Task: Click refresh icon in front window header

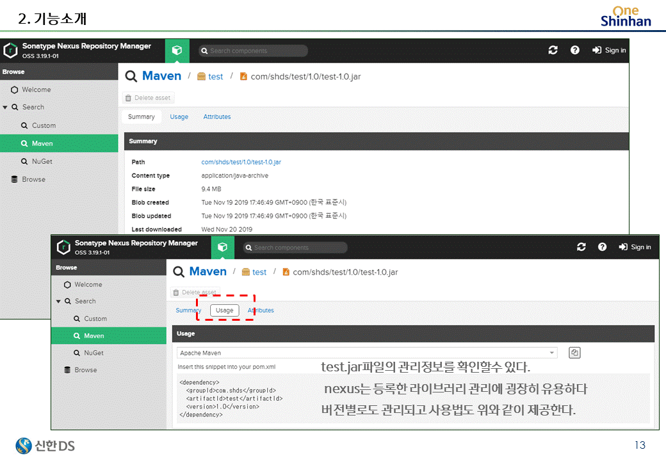Action: pos(581,247)
